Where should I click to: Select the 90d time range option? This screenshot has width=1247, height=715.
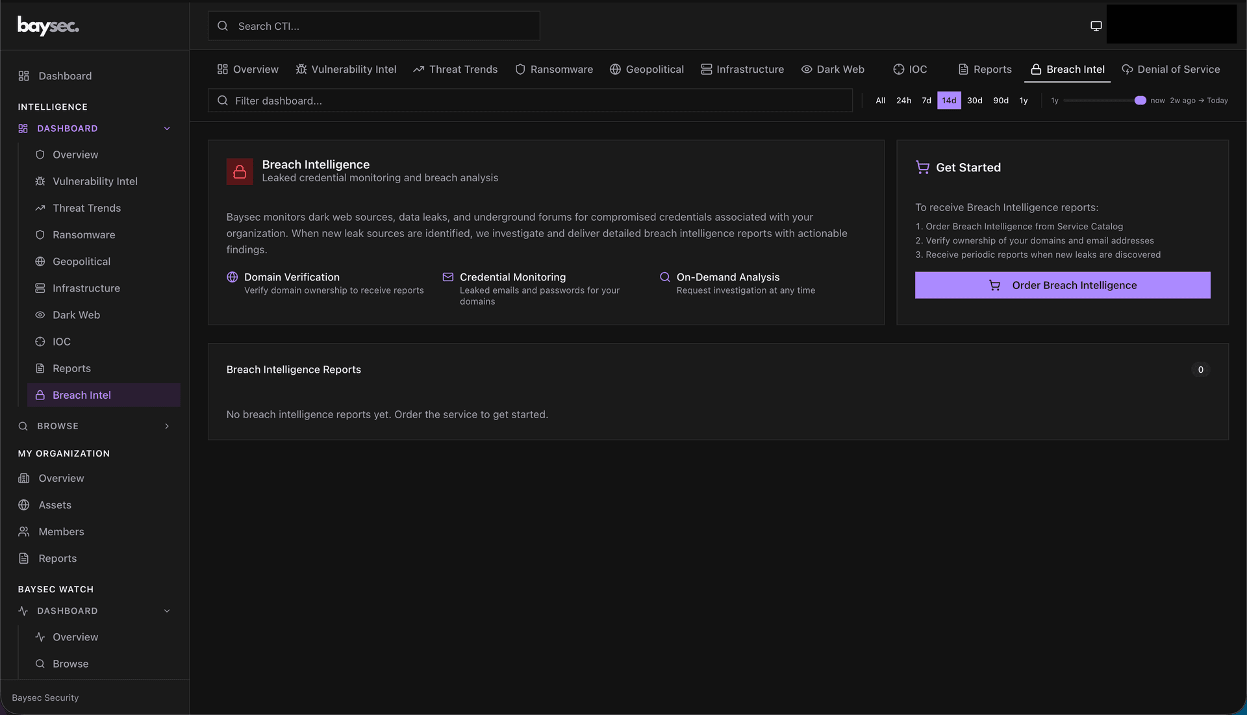click(x=1000, y=101)
